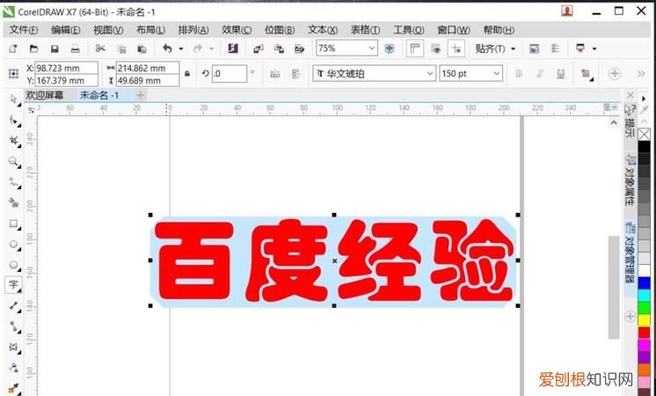Open the 对象管理器 docker tab

(630, 253)
